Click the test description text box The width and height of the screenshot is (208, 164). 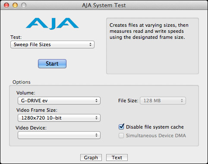[152, 46]
